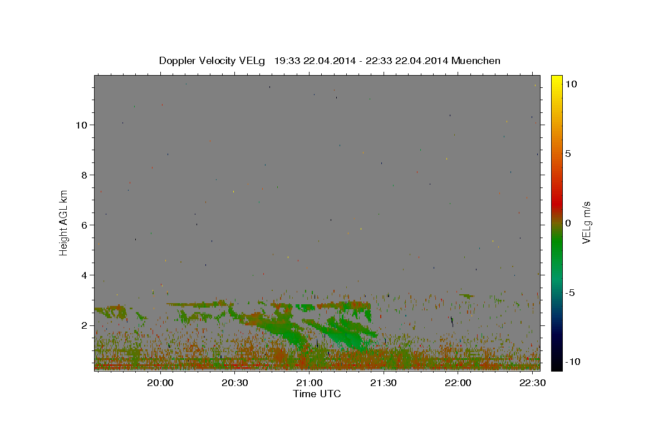
Task: Click the height axis label 6
Action: click(85, 225)
